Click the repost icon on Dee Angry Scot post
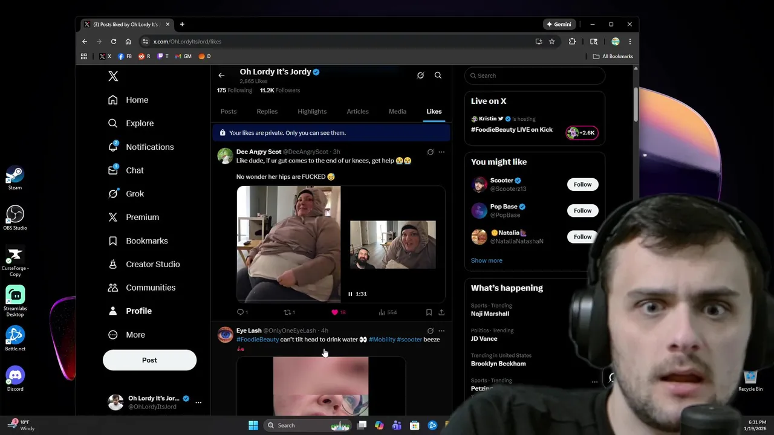 coord(288,312)
